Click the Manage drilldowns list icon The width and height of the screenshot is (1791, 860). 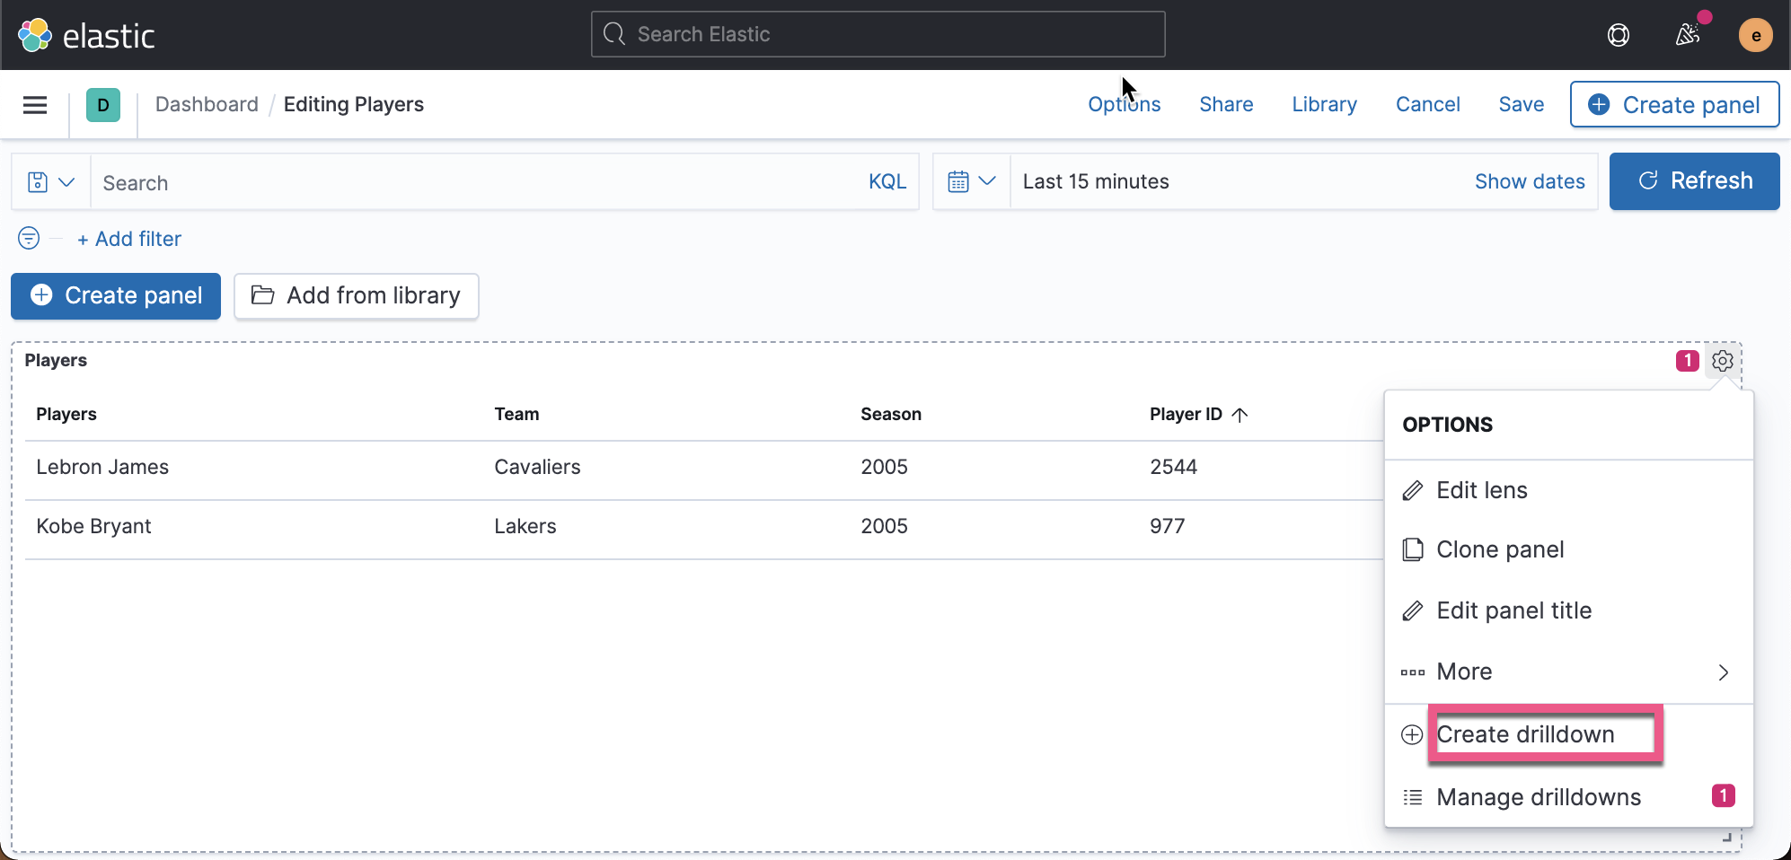1412,797
